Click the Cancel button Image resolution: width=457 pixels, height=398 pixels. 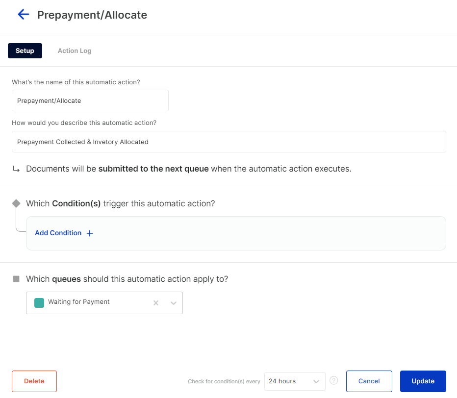click(369, 381)
